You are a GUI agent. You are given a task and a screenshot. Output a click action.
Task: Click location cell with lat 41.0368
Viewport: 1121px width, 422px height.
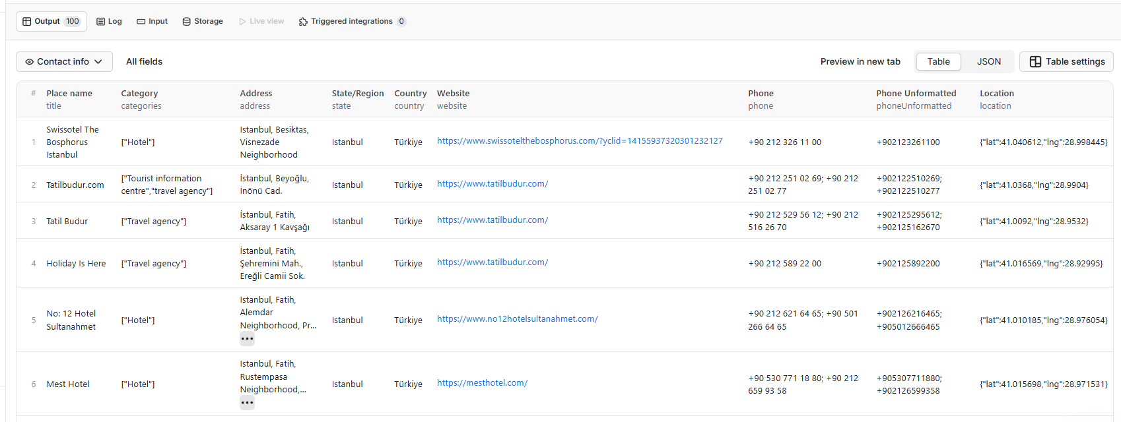coord(1035,185)
